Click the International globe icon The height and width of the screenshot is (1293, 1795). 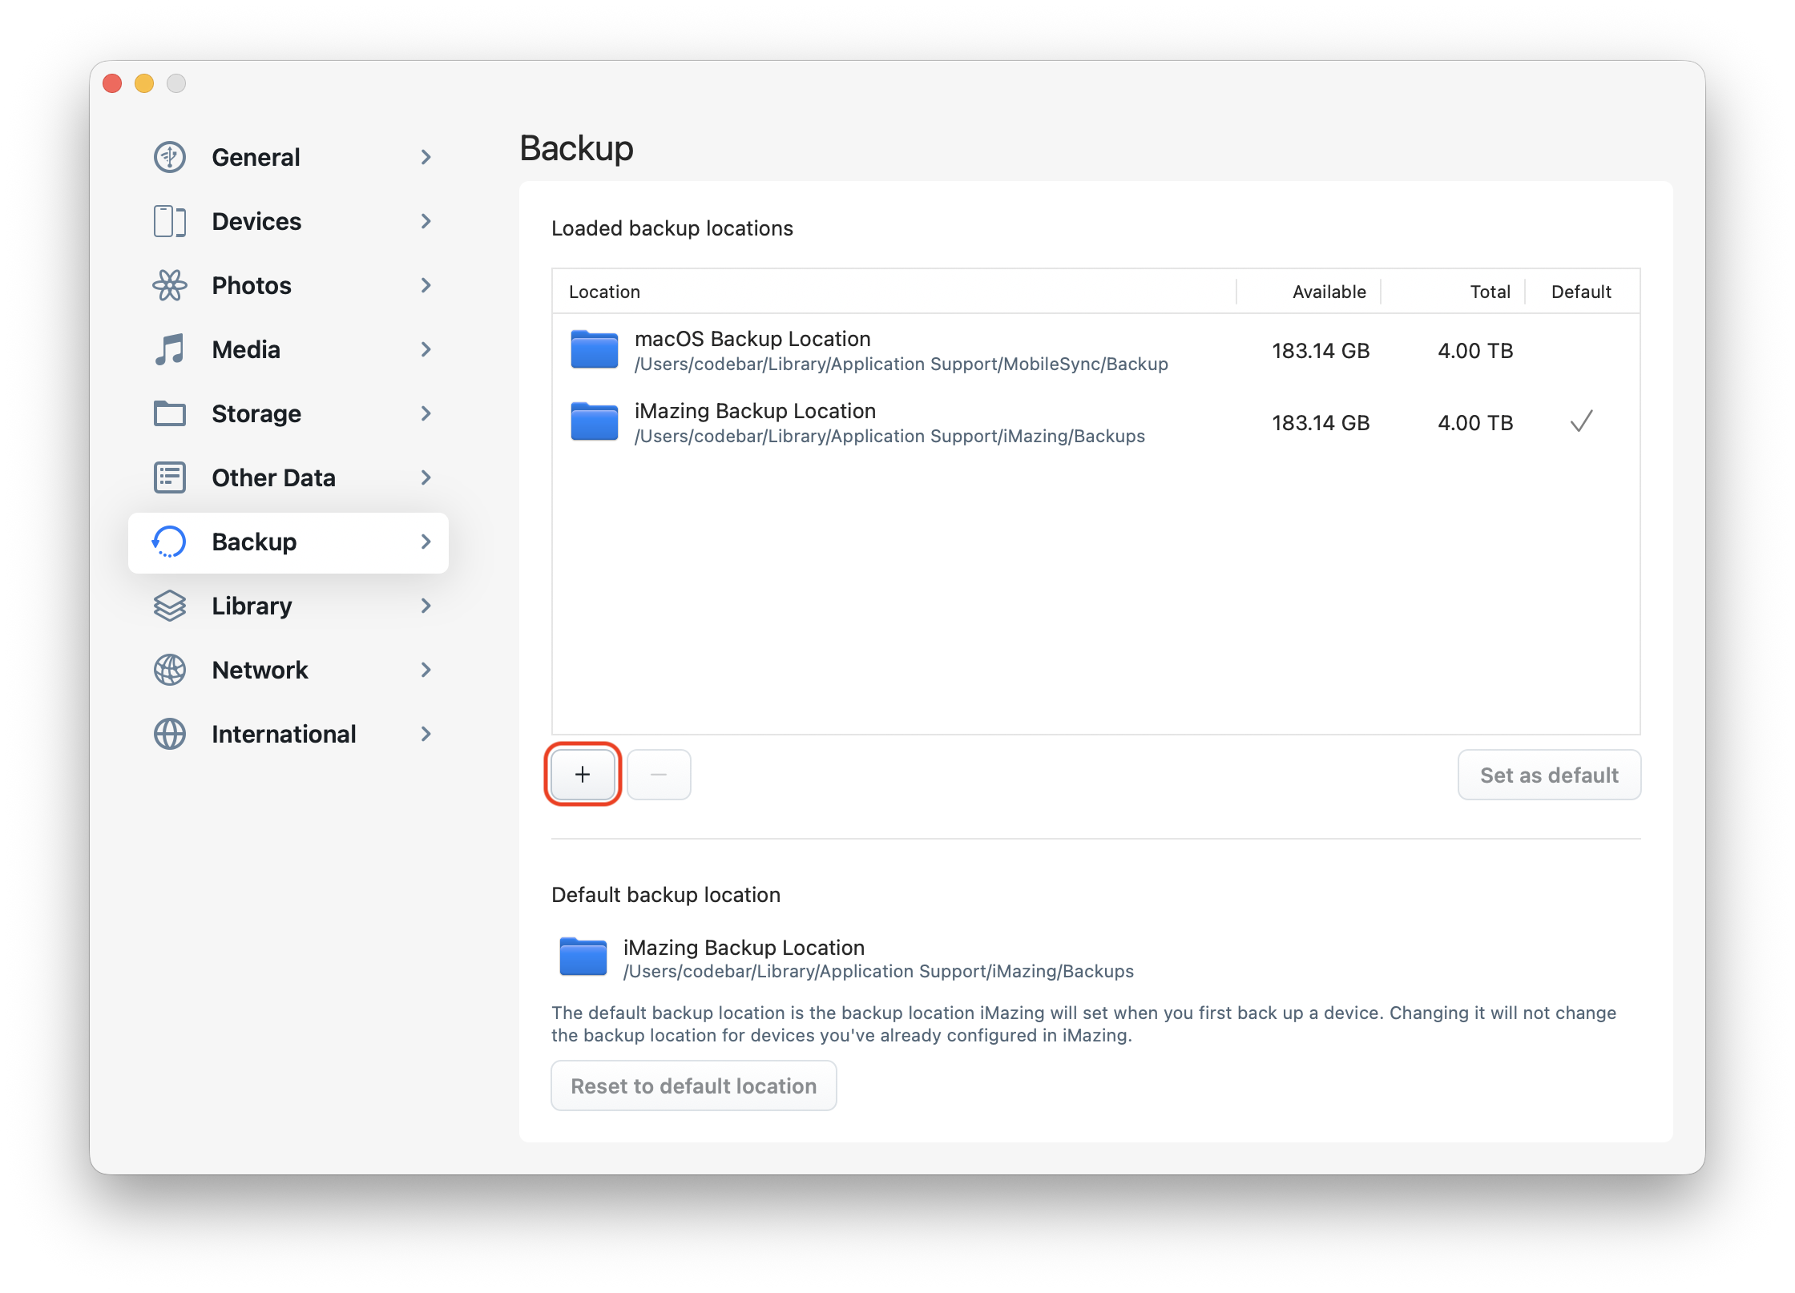click(x=169, y=734)
